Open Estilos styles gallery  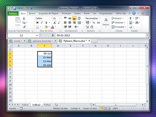(x=106, y=23)
